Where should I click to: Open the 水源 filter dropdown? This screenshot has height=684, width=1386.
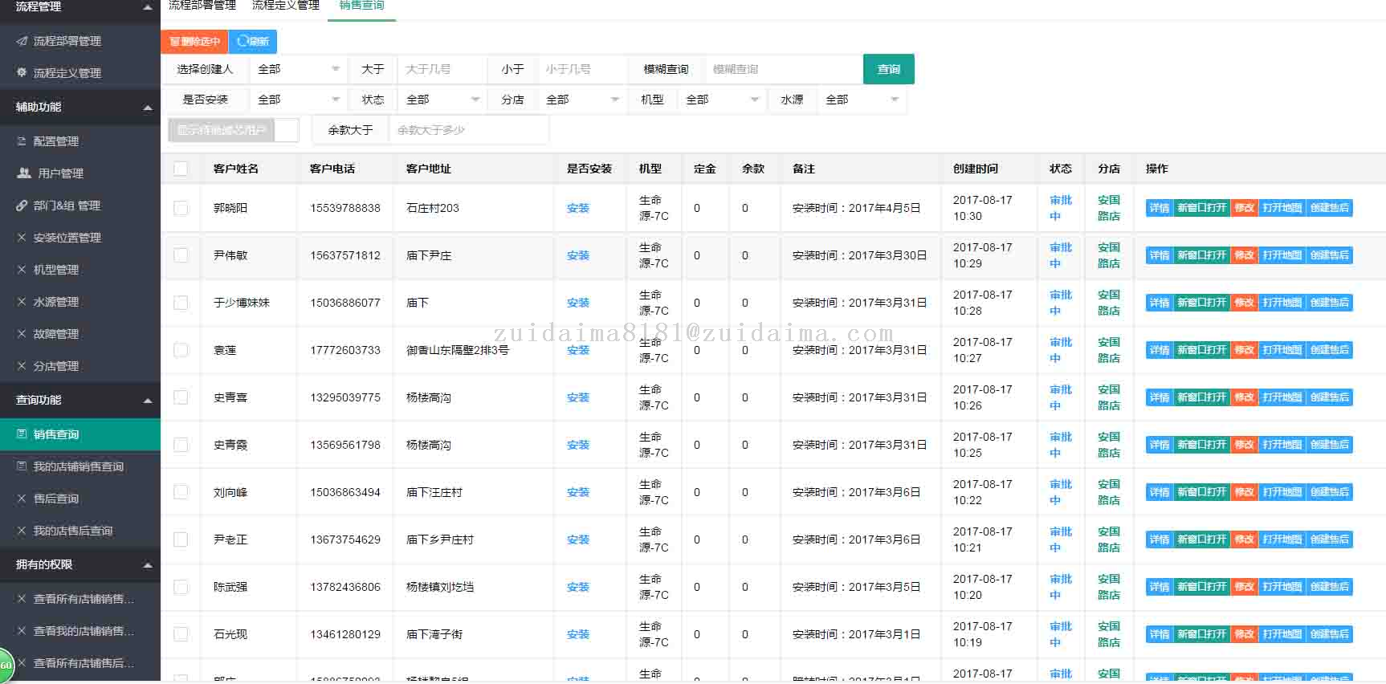(862, 100)
